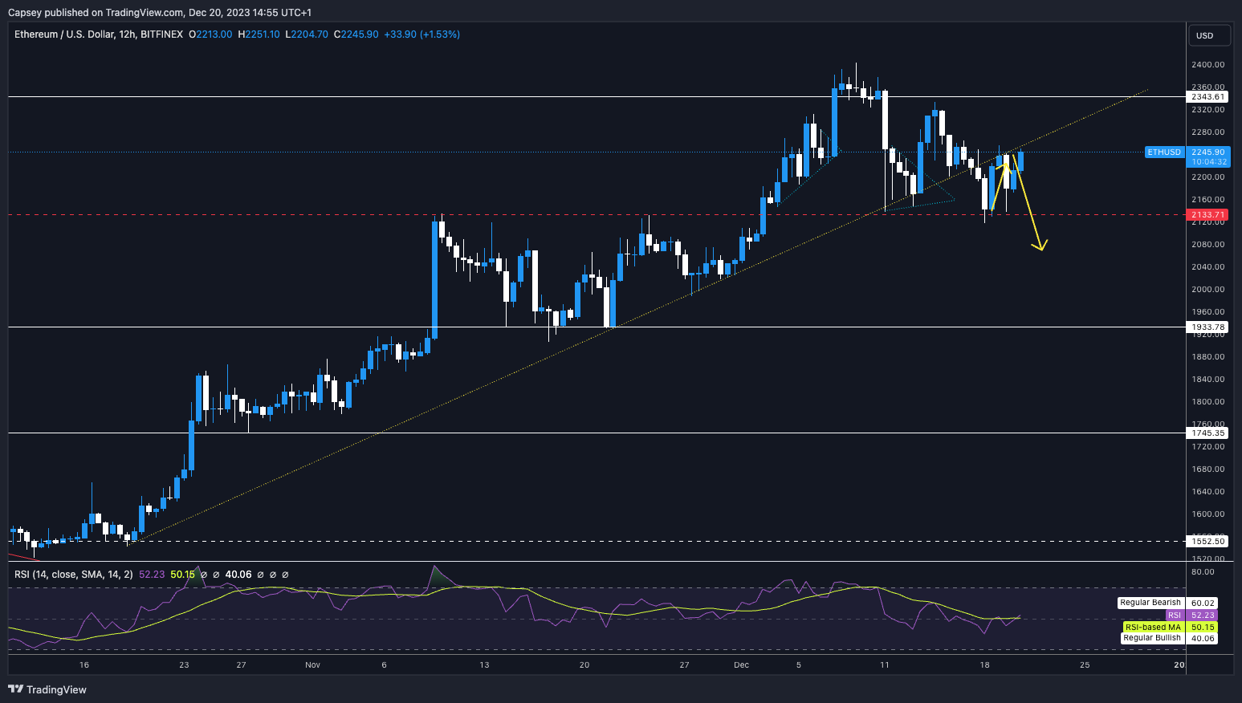Screen dimensions: 1242x703
Task: Click the high value H2251.10
Action: (x=259, y=35)
